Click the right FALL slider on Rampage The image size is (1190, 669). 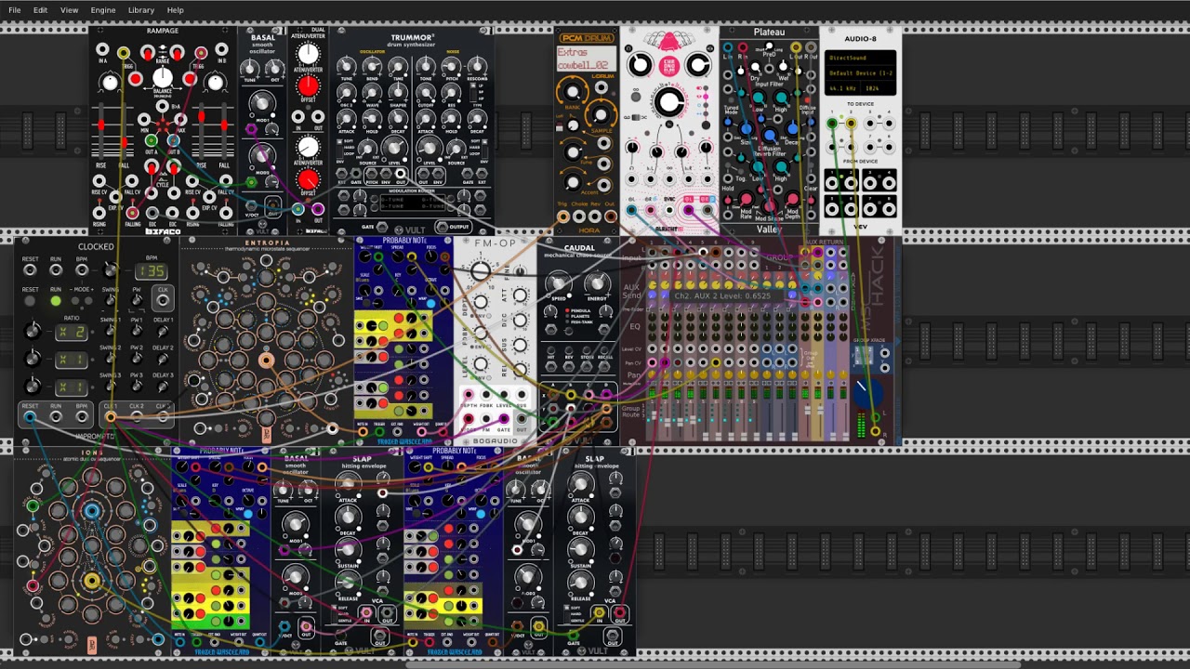pos(224,130)
